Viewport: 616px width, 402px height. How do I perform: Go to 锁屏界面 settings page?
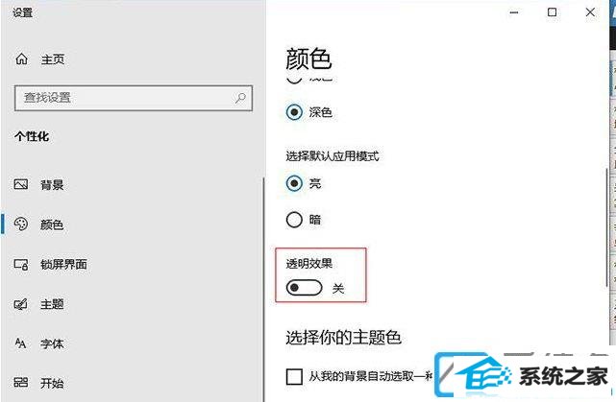pos(63,265)
